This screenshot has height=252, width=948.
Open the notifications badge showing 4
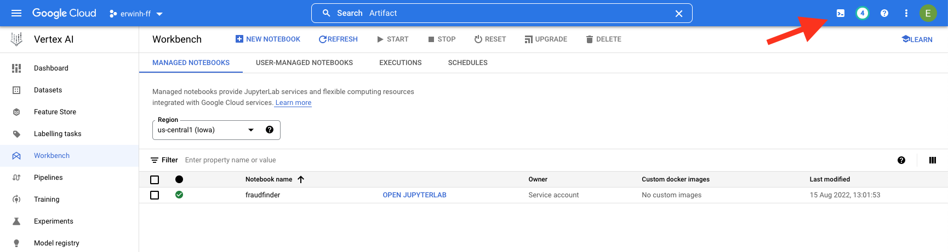[x=862, y=13]
